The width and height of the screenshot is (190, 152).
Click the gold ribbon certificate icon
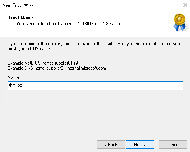(x=180, y=22)
